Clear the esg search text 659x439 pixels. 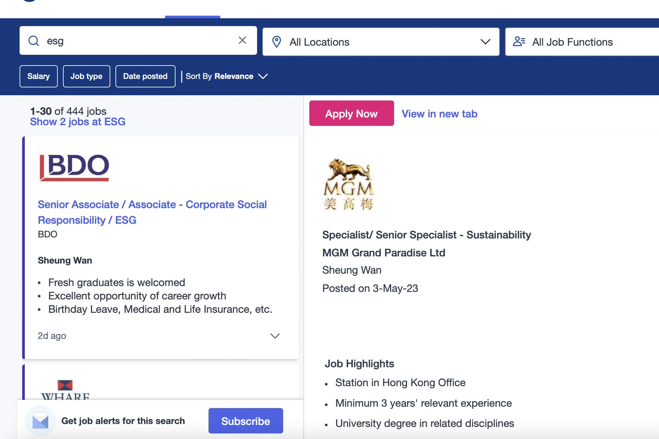click(242, 40)
